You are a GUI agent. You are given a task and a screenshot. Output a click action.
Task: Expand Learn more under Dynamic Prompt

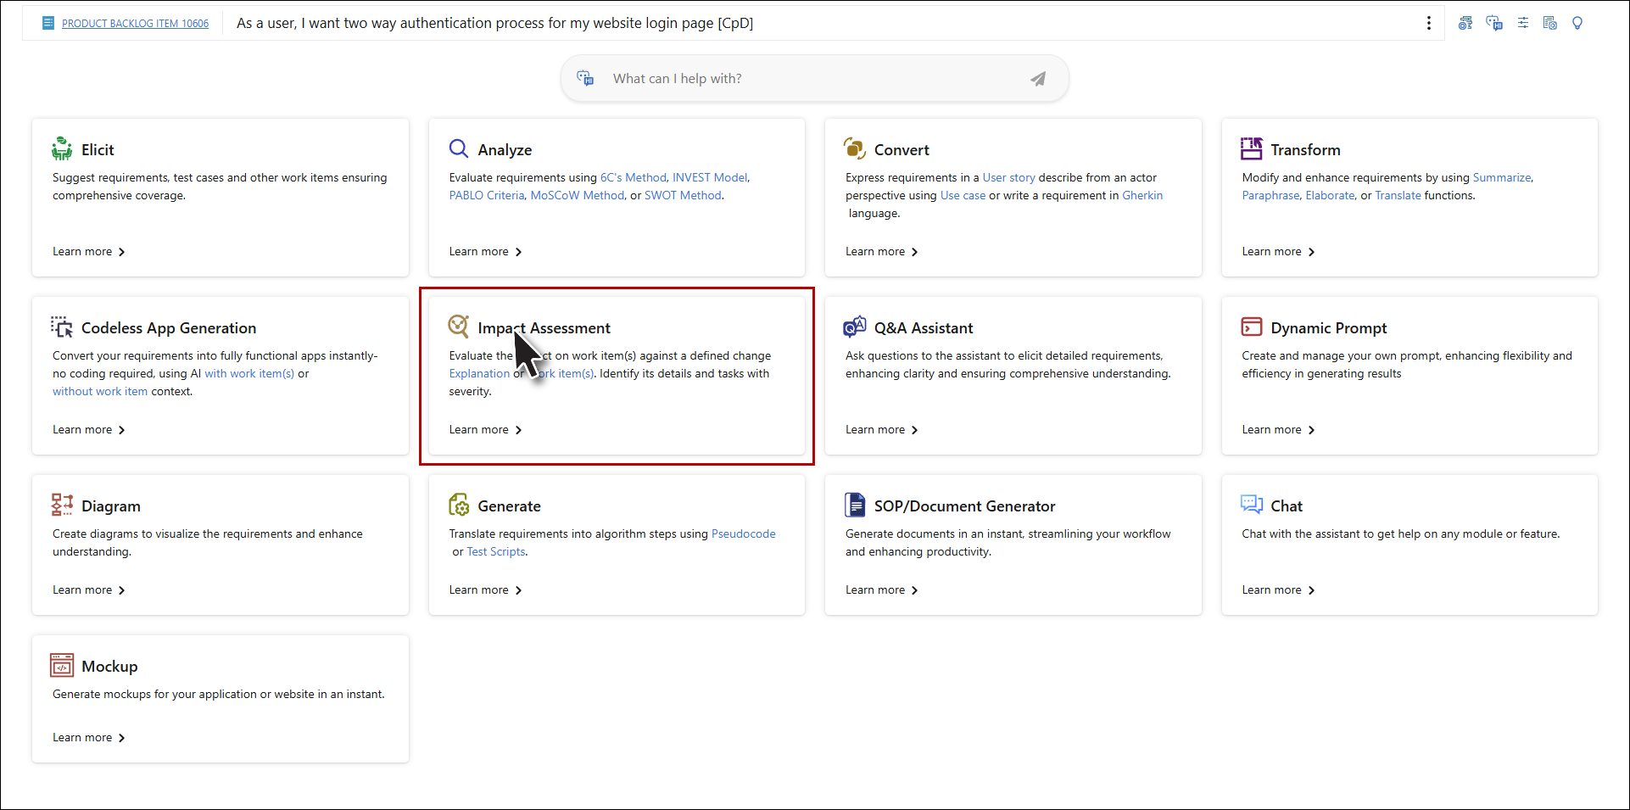tap(1278, 430)
